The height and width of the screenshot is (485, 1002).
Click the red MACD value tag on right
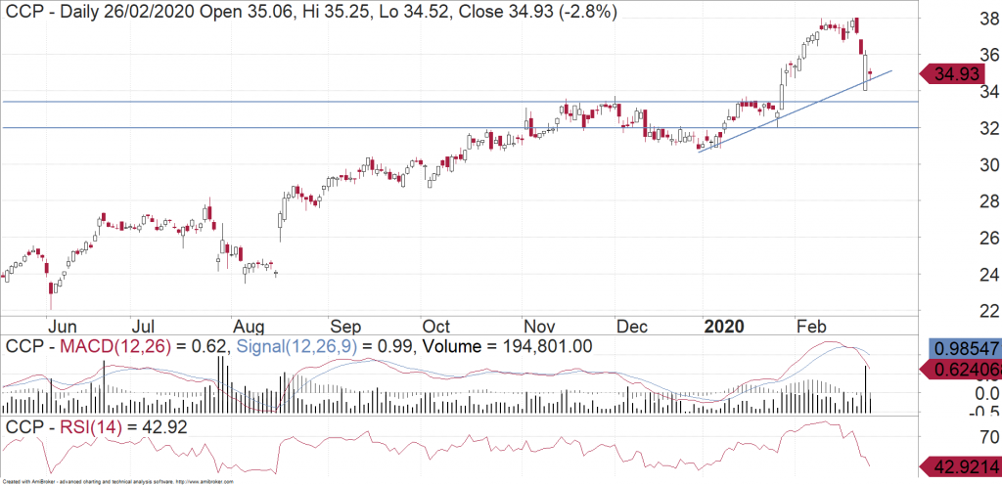click(965, 370)
